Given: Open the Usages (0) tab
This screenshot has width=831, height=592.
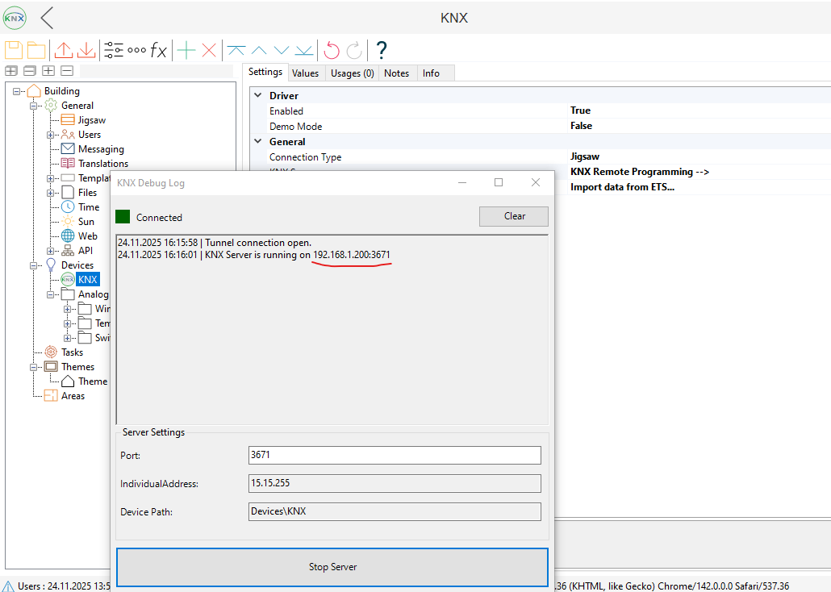Looking at the screenshot, I should coord(352,73).
